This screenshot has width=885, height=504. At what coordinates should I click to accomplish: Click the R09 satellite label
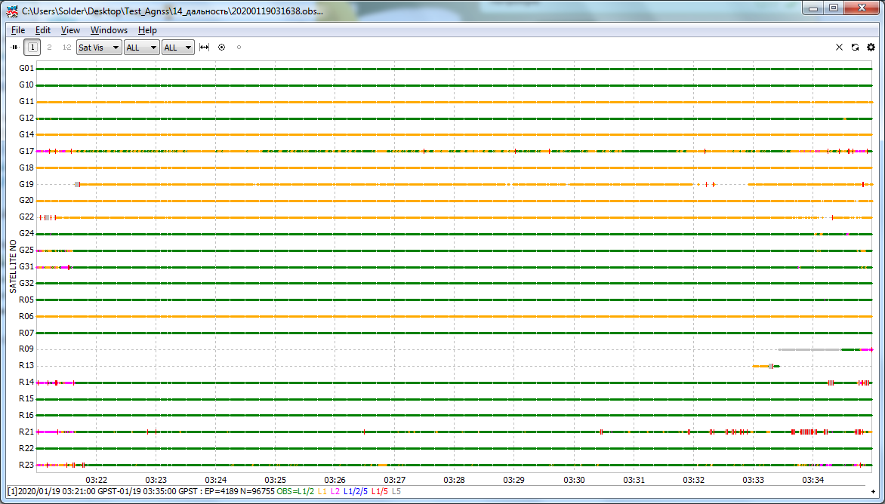coord(26,349)
